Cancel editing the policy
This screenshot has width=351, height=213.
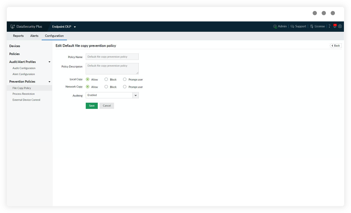pyautogui.click(x=107, y=106)
